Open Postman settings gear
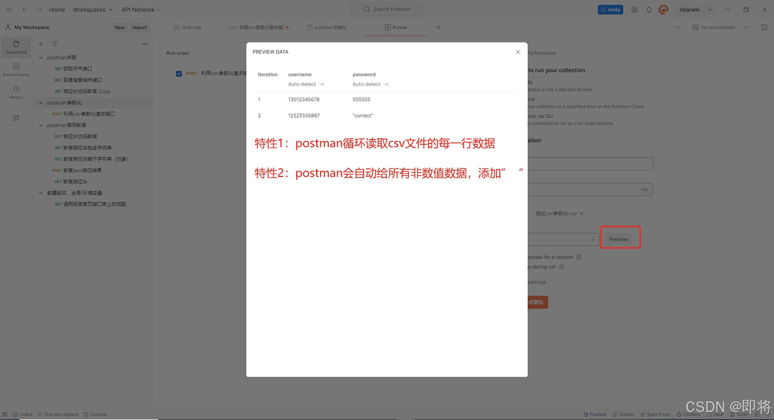Image resolution: width=774 pixels, height=420 pixels. pos(635,10)
